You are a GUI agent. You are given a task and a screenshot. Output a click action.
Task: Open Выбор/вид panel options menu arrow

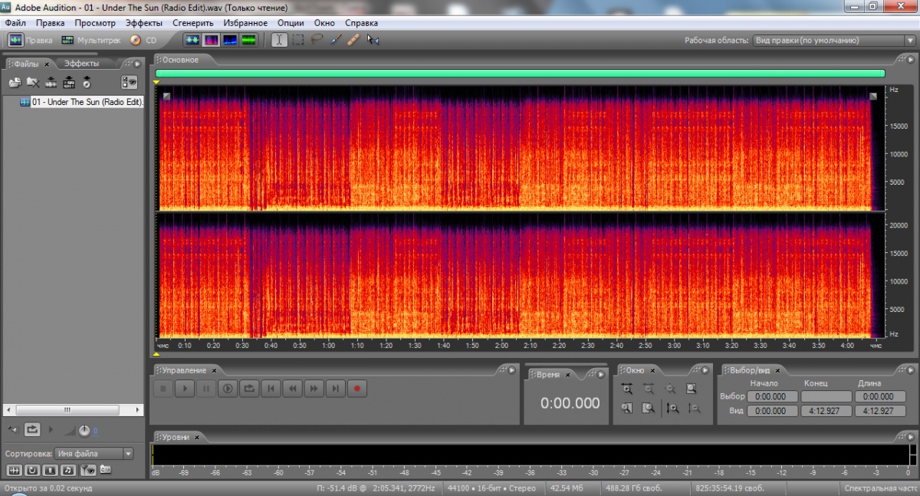pos(909,370)
